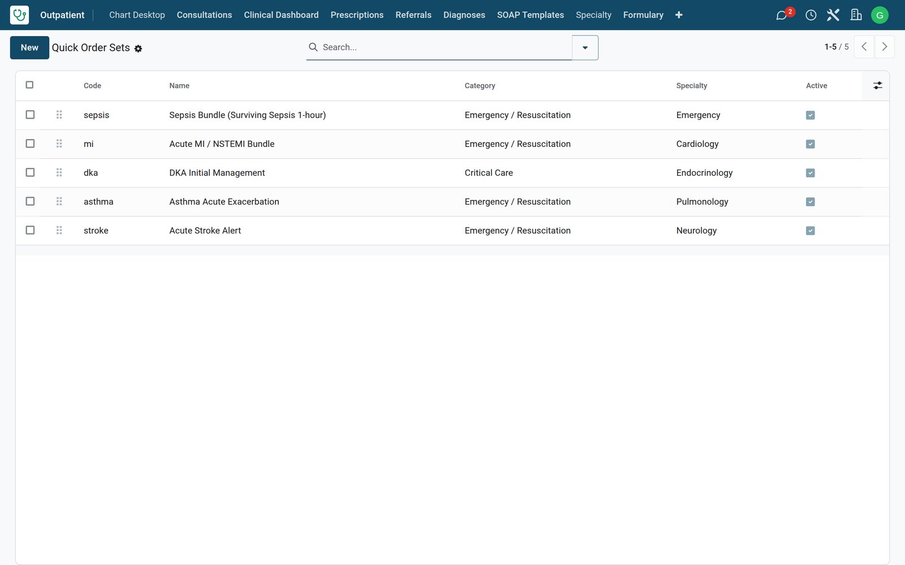Grab the drag handle for dka row

coord(59,172)
